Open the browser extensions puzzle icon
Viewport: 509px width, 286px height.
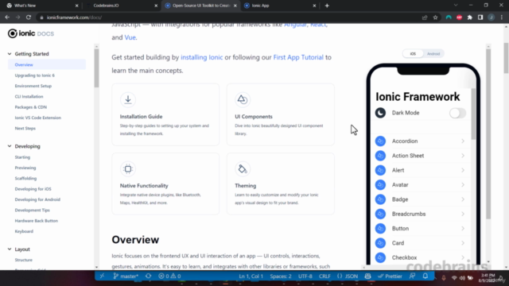coord(470,17)
